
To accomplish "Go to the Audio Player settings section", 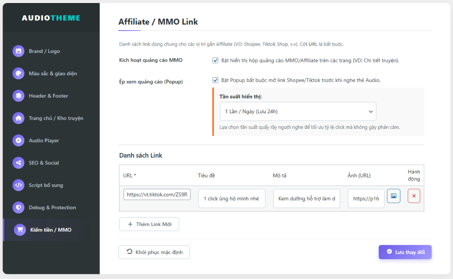I will pyautogui.click(x=44, y=140).
